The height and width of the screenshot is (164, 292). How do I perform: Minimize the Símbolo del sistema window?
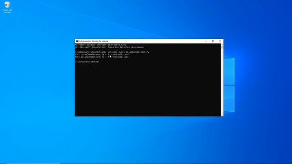[x=206, y=41]
